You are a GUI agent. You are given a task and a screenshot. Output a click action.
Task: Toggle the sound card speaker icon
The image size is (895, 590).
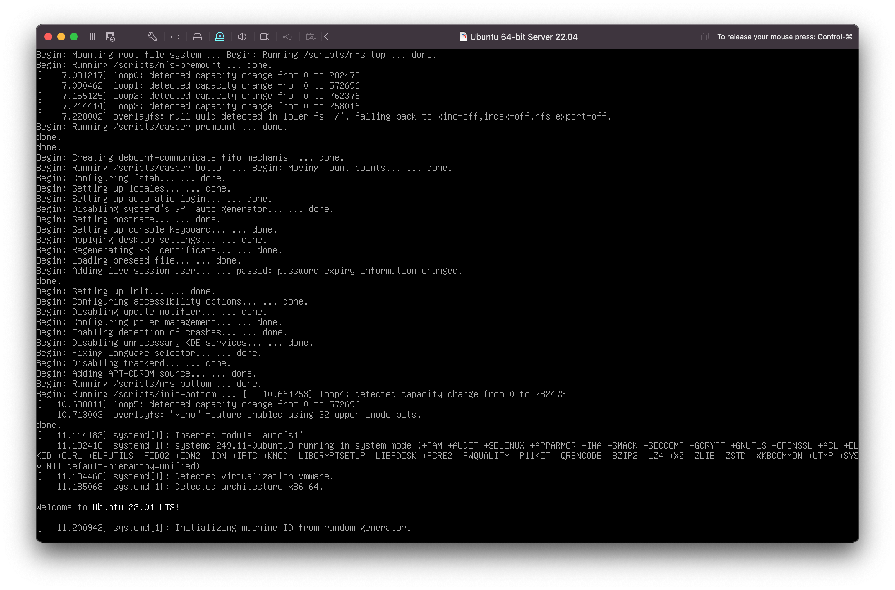pos(242,37)
